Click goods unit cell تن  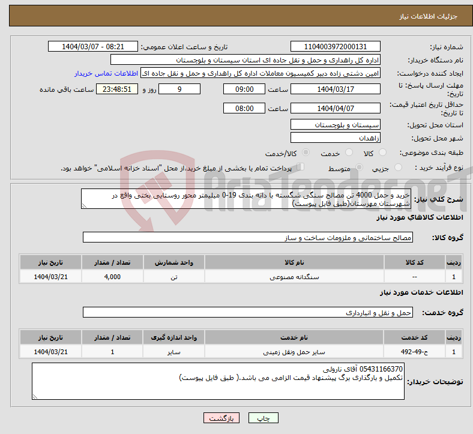pos(174,277)
